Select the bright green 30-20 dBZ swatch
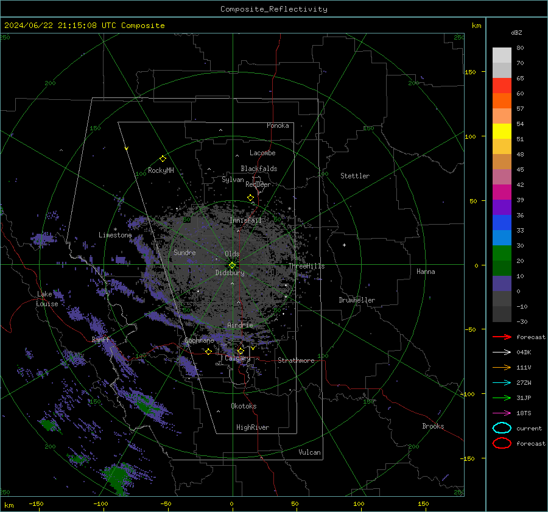 click(502, 253)
